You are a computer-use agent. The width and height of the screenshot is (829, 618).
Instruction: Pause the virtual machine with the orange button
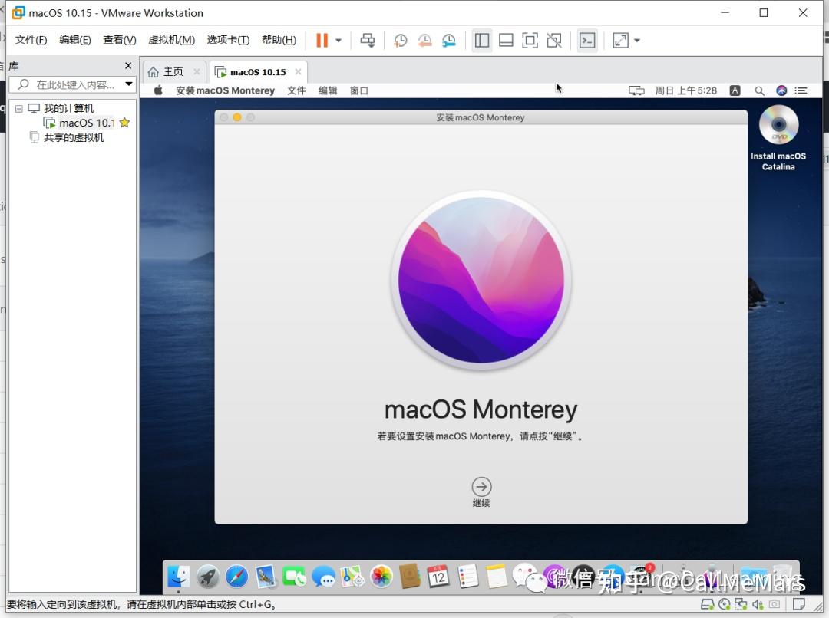click(x=322, y=40)
